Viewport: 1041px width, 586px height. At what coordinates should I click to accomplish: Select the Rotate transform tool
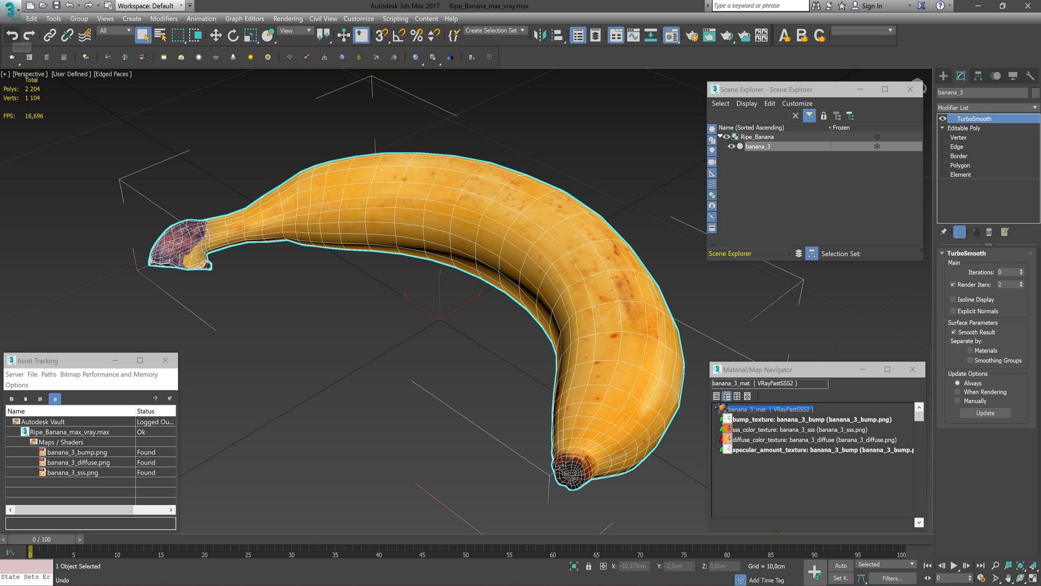coord(233,36)
